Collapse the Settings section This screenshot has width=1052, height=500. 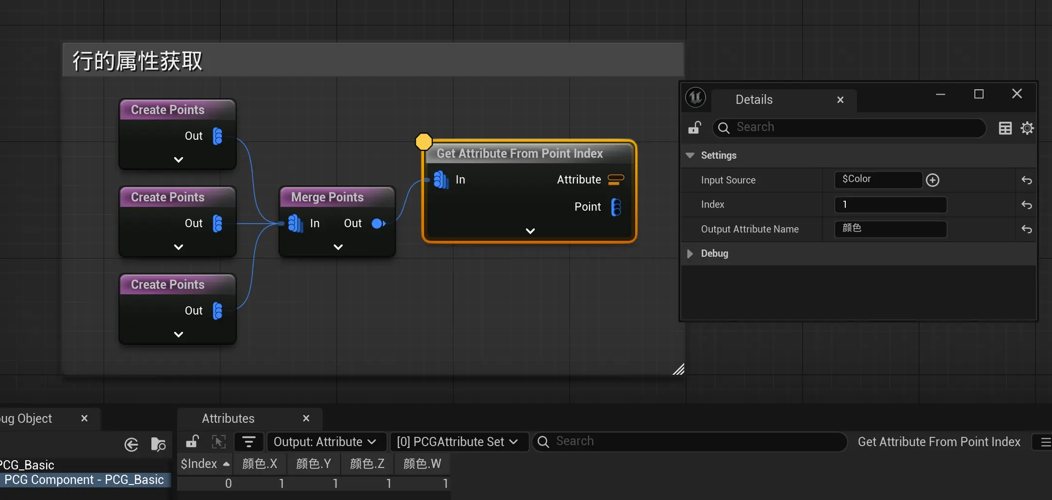pyautogui.click(x=690, y=155)
